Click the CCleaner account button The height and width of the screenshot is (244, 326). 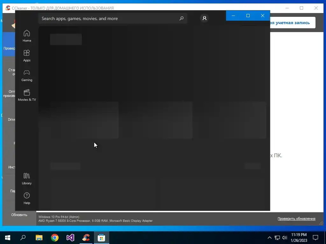coord(293,23)
